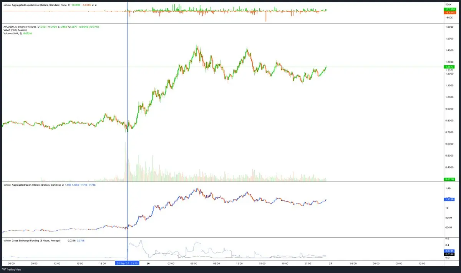Click the 800M level on the Open Interest scale
Image resolution: width=461 pixels, height=273 pixels.
pos(449,218)
